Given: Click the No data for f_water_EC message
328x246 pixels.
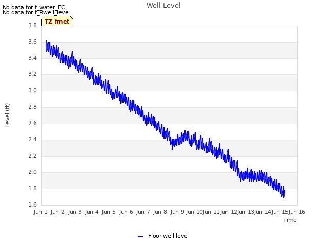Looking at the screenshot, I should pyautogui.click(x=34, y=7).
